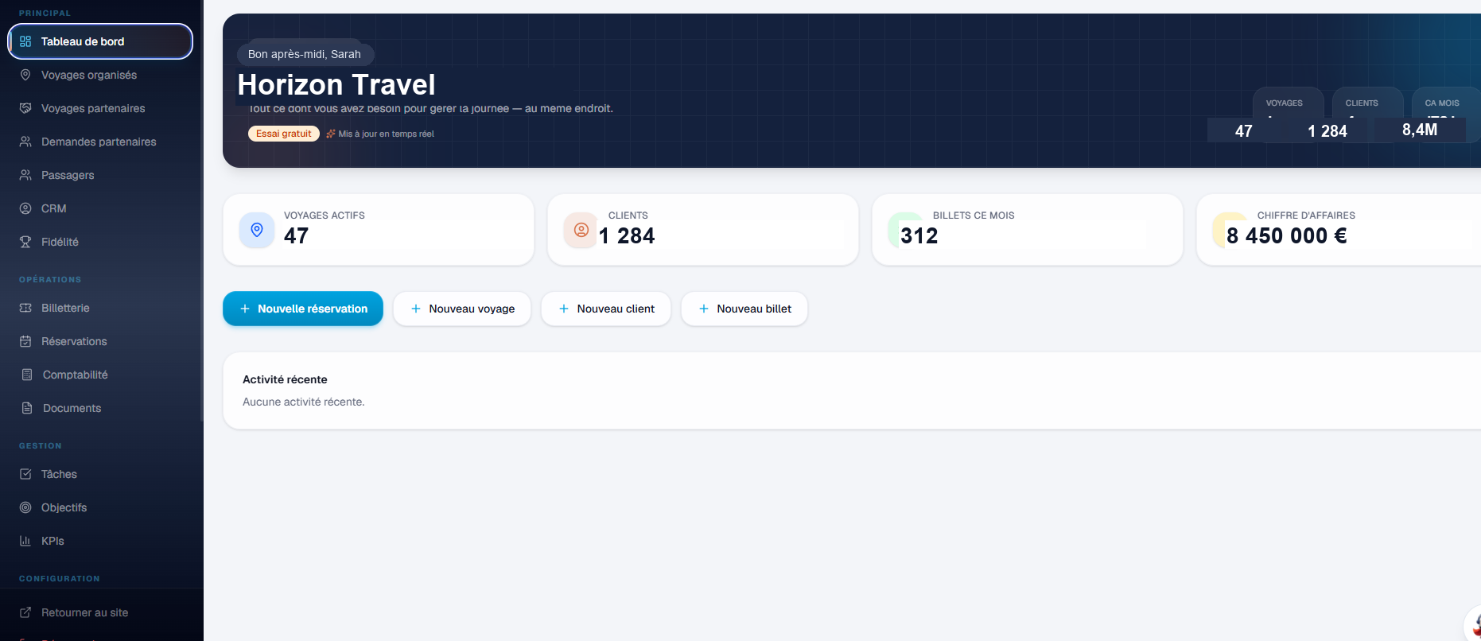The height and width of the screenshot is (641, 1481).
Task: Click the 'Activité récente' heading
Action: [x=285, y=379]
